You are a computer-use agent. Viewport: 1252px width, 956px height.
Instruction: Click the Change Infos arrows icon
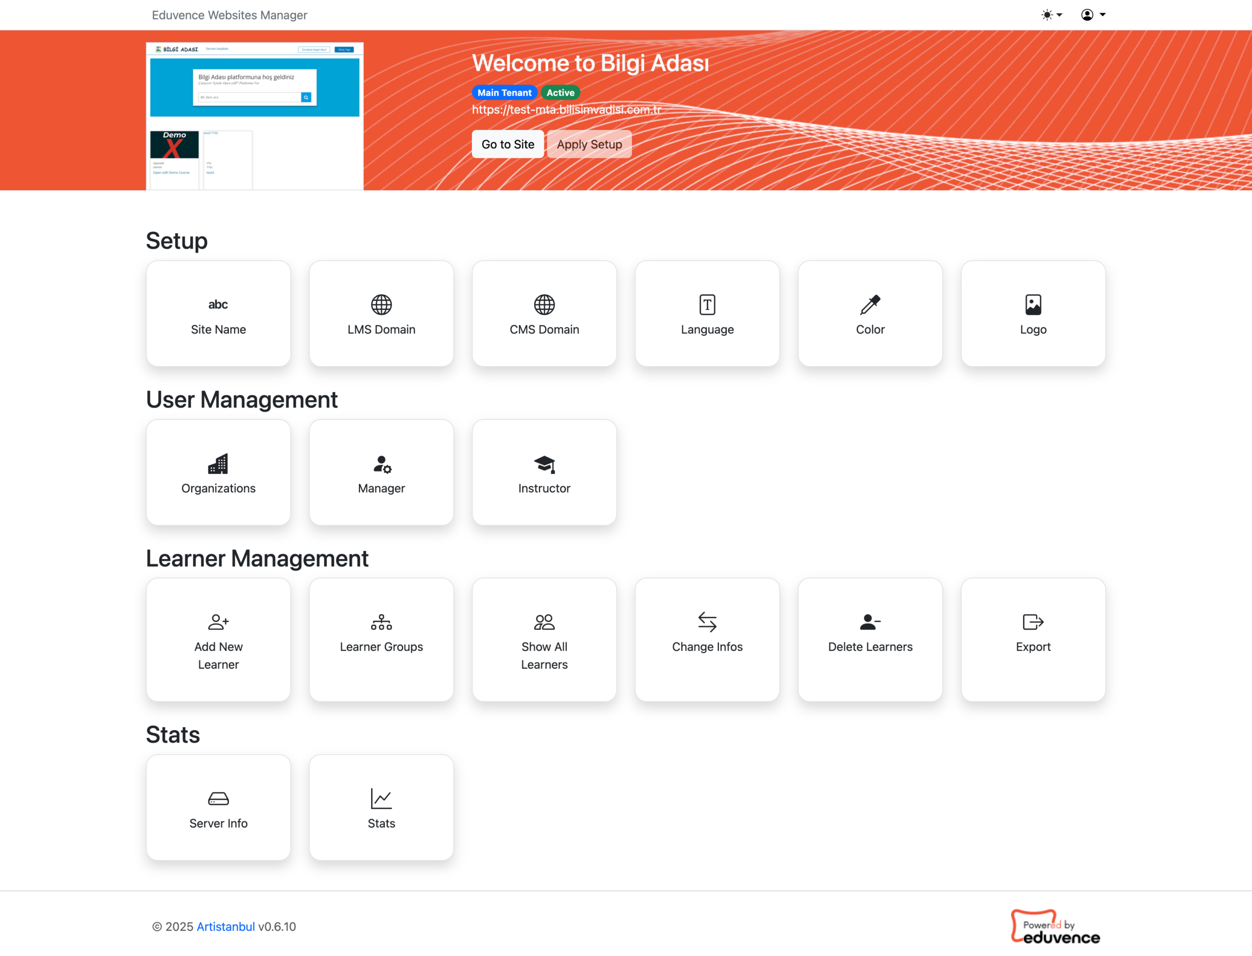tap(707, 621)
